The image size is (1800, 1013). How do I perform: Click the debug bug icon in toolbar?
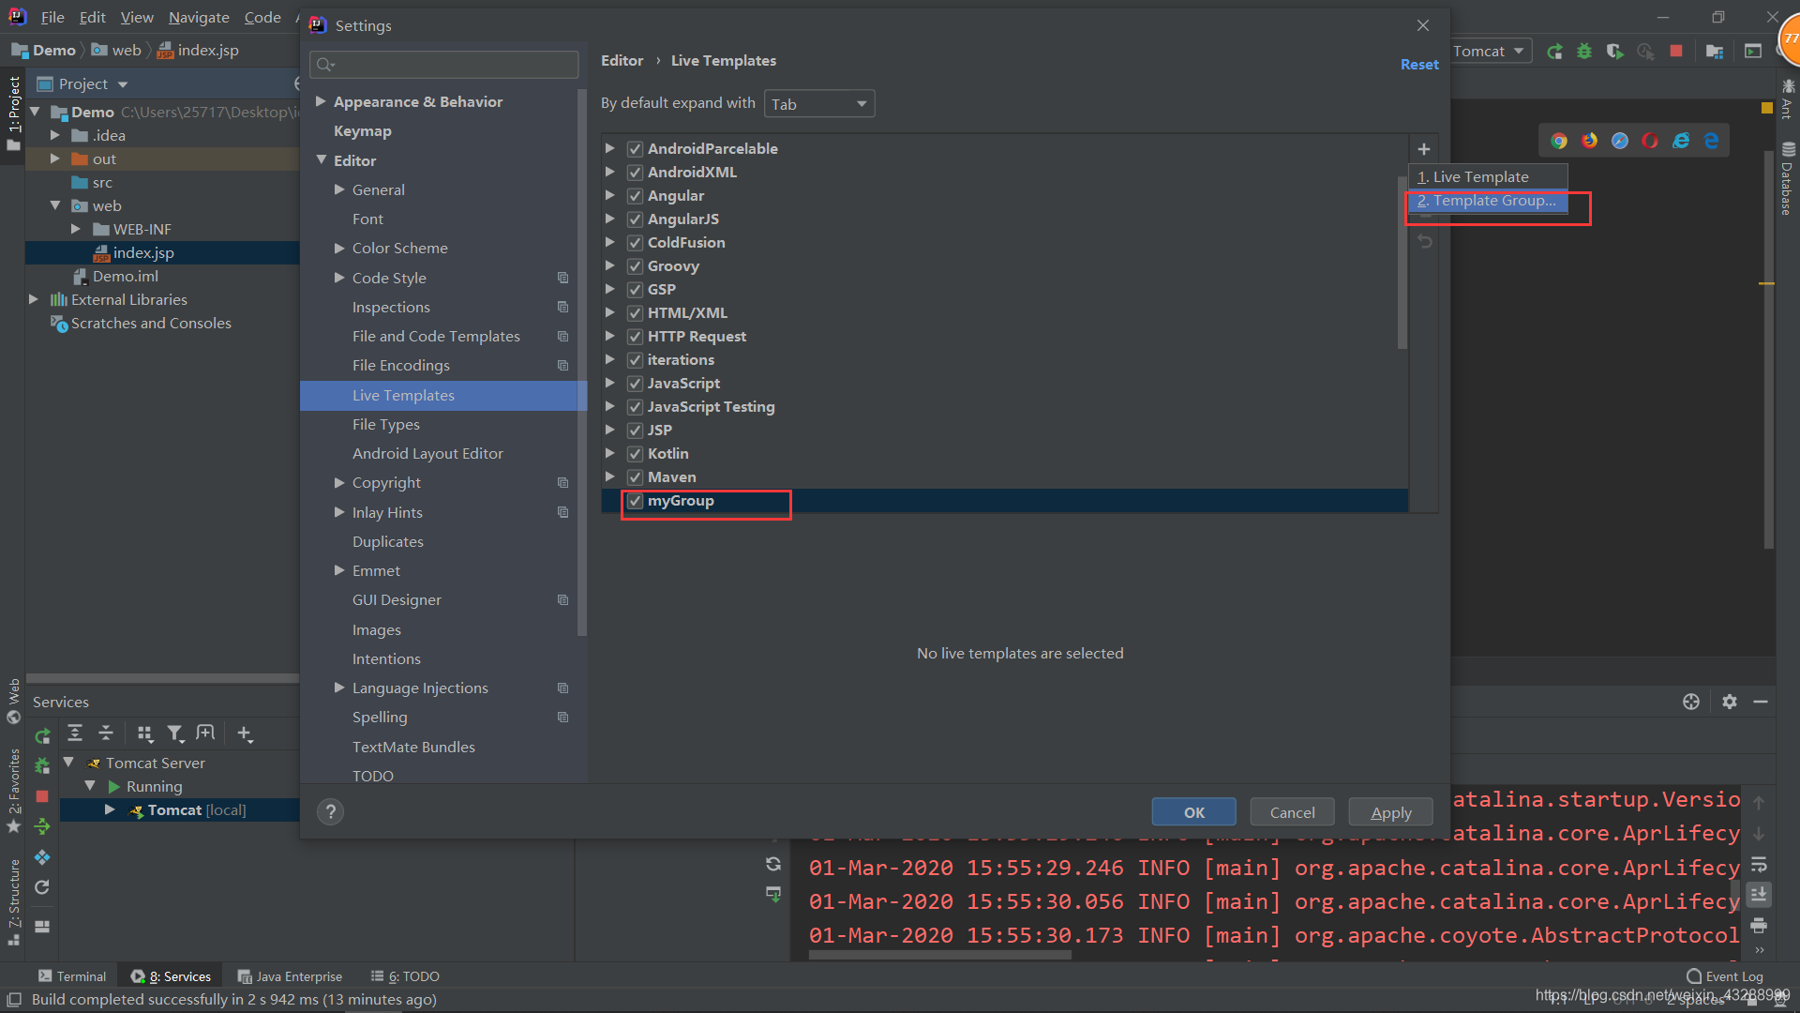tap(1584, 51)
